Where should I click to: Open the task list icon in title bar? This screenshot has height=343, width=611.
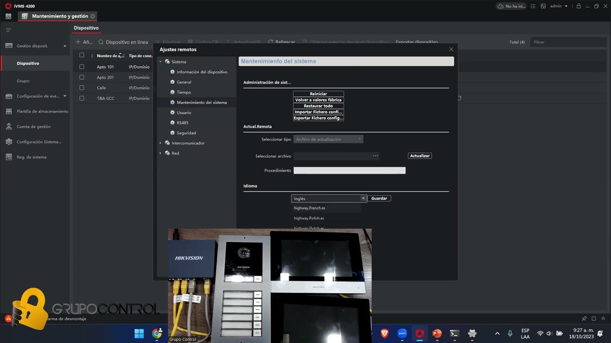coord(533,6)
